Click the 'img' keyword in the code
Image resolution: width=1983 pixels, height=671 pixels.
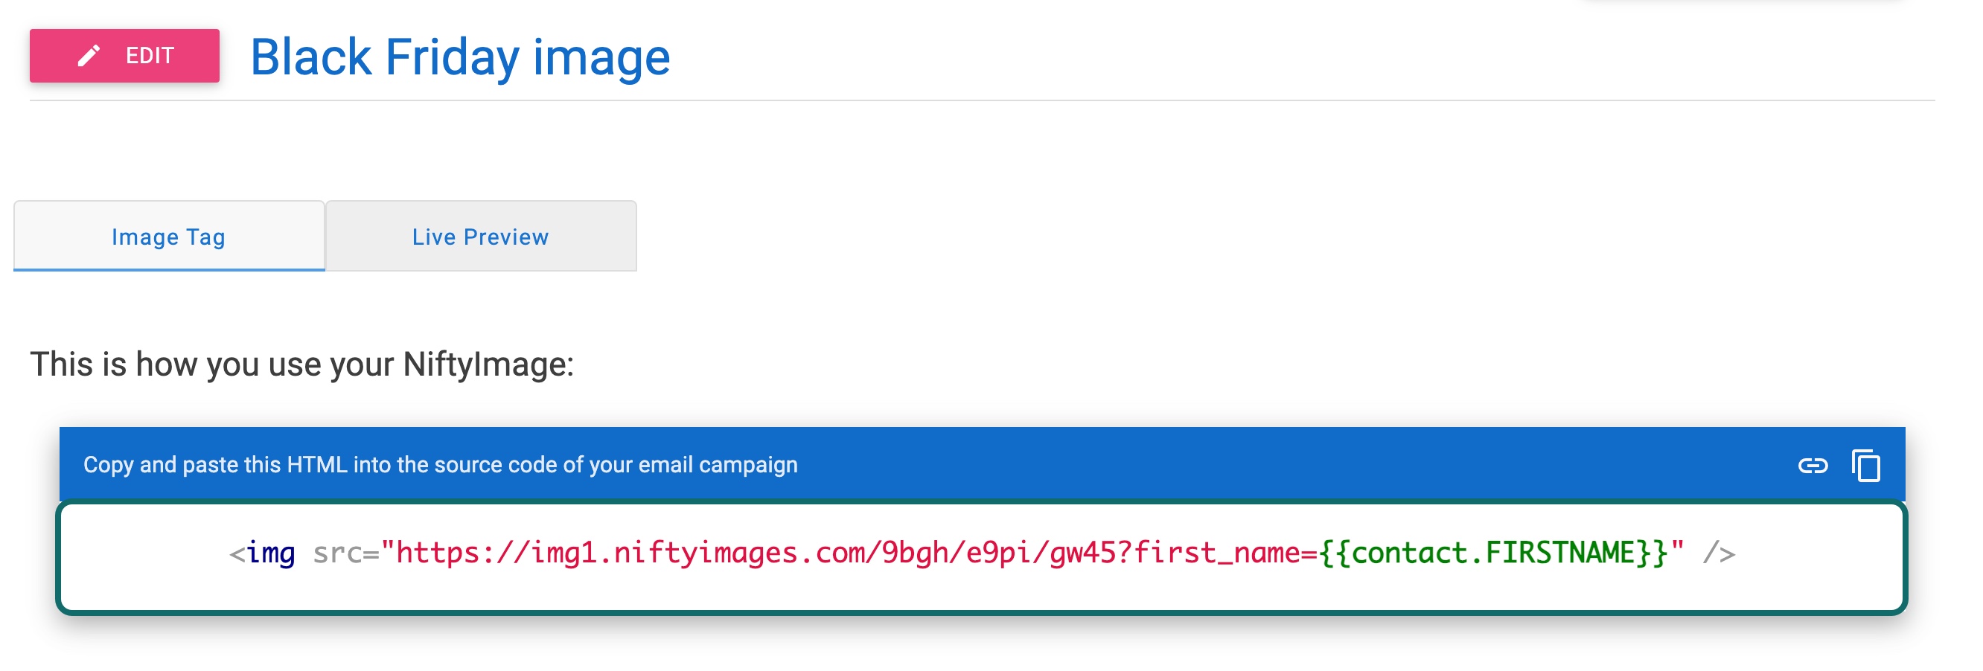(x=271, y=553)
